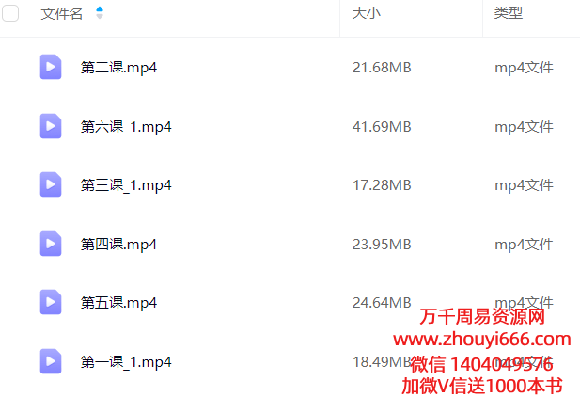Open file name 第四课.mp4

pyautogui.click(x=118, y=244)
